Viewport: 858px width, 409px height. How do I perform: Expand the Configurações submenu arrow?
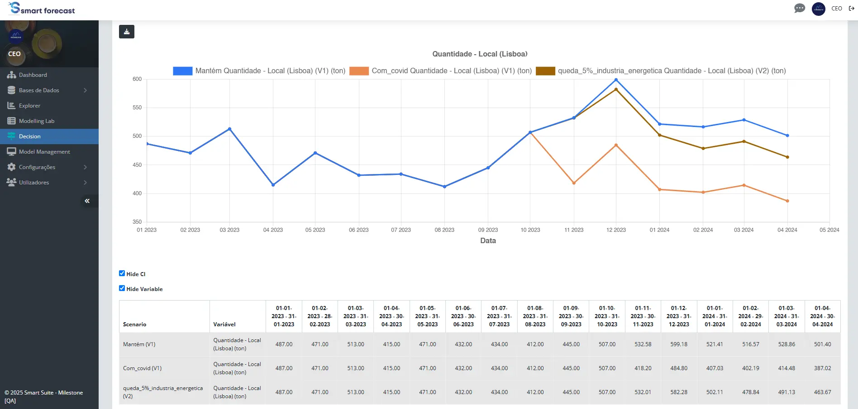[85, 167]
